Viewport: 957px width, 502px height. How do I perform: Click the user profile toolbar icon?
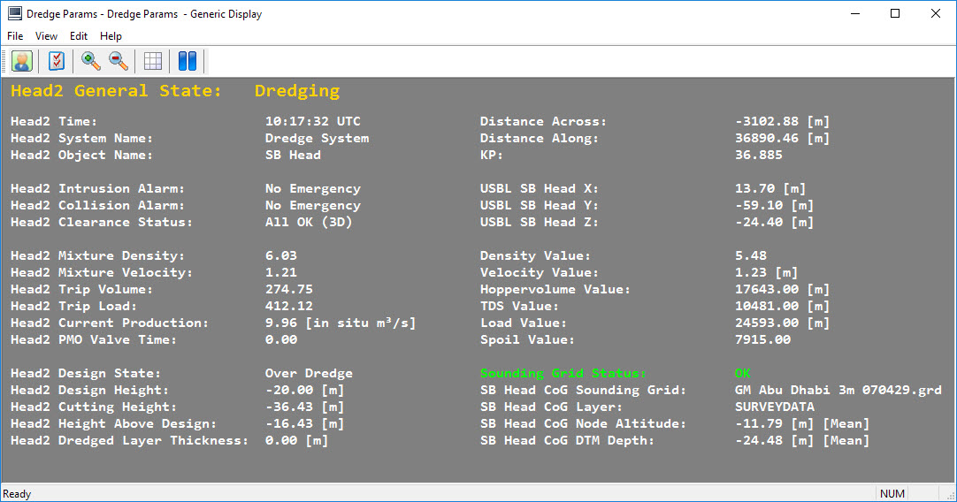click(x=22, y=61)
